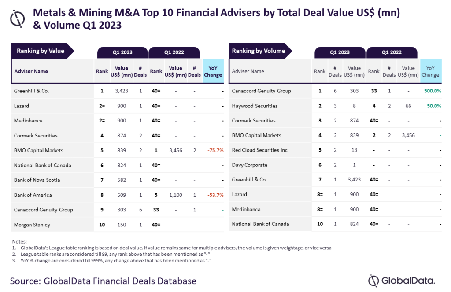This screenshot has width=451, height=292.
Task: Click the YoY Change header in volume table
Action: (x=431, y=71)
